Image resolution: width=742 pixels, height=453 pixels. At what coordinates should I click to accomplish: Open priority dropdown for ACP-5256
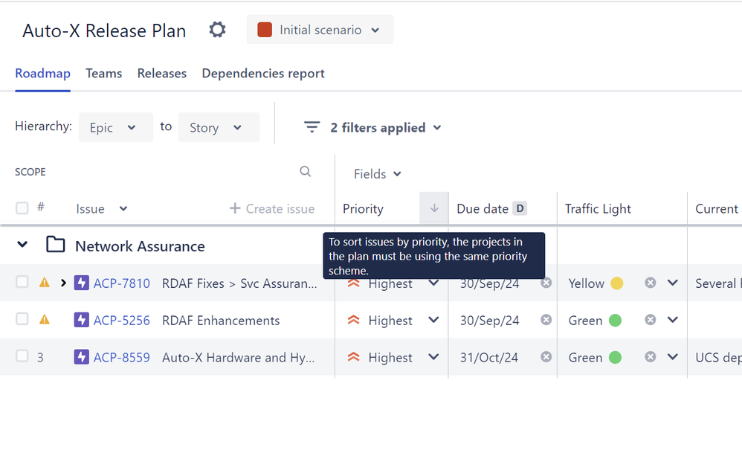pyautogui.click(x=433, y=320)
